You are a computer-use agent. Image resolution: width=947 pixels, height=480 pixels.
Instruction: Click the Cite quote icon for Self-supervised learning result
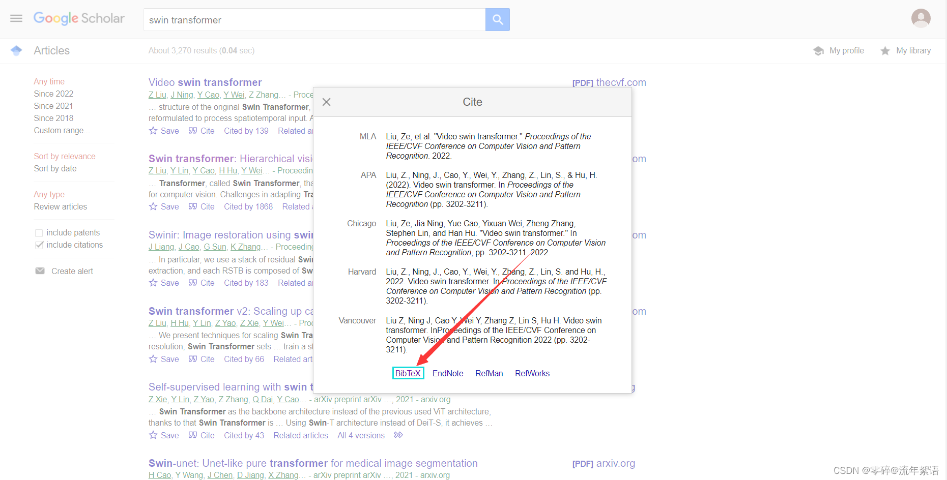pos(193,435)
